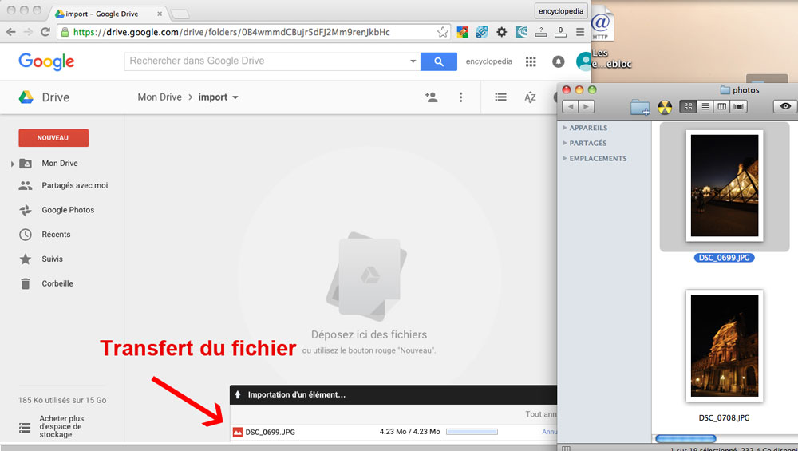Viewport: 798px width, 451px height.
Task: Bookmark page with the star icon
Action: pos(443,32)
